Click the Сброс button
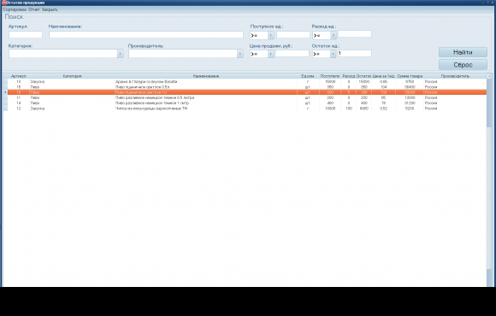 click(x=463, y=65)
